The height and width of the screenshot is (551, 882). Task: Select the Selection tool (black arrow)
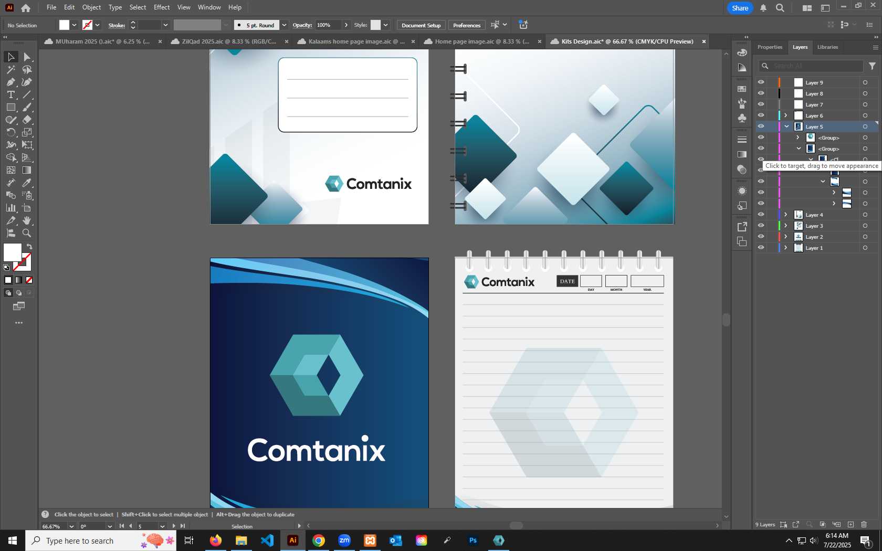coord(10,57)
